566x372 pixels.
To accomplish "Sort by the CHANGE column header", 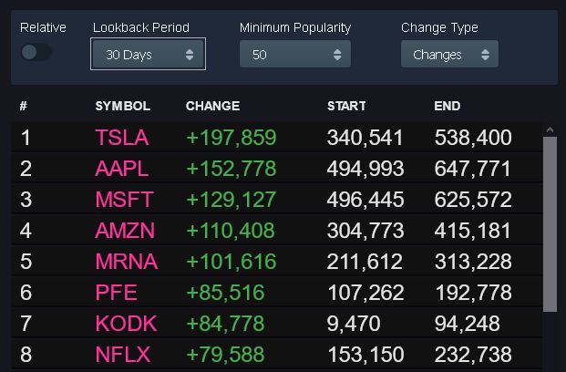I will [x=212, y=107].
